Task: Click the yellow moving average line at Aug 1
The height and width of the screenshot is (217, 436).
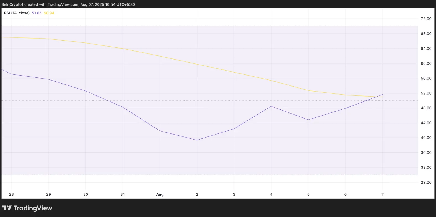Action: [x=160, y=56]
